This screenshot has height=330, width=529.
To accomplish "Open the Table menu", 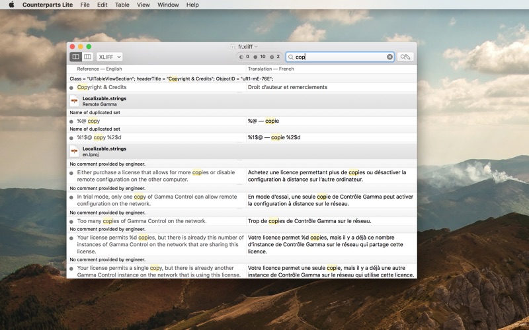I will (122, 5).
